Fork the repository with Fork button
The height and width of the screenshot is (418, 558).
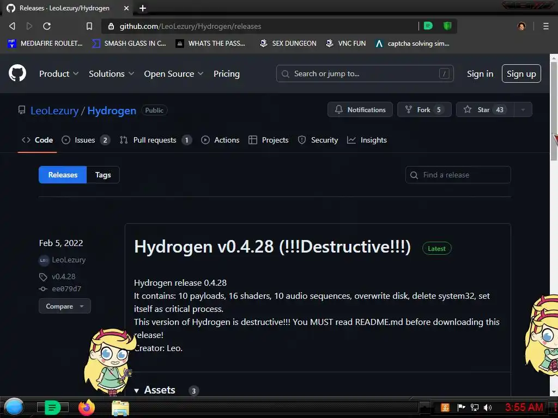click(424, 109)
